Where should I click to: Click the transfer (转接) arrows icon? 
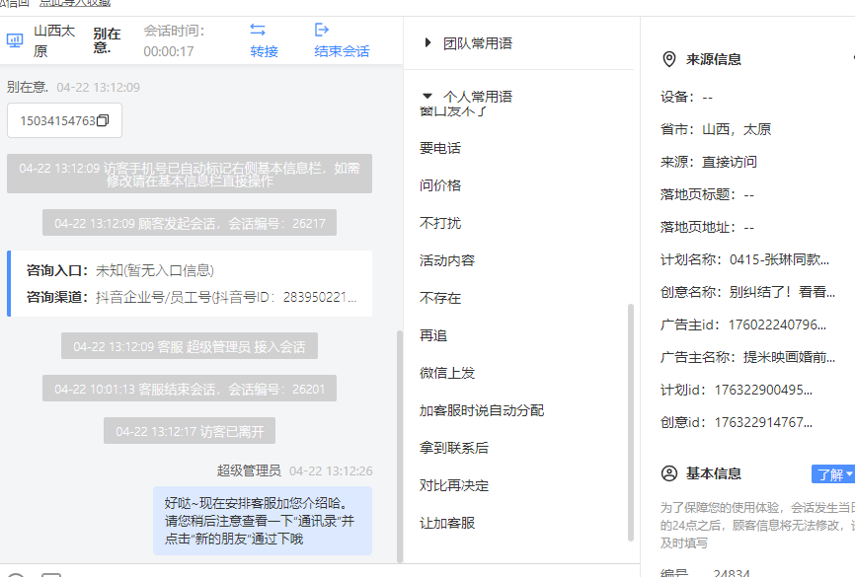pyautogui.click(x=258, y=30)
